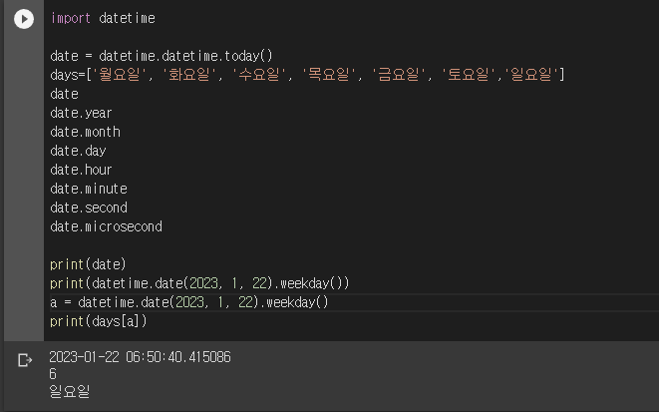
Task: Click the 'date.microsecond' line
Action: [106, 226]
